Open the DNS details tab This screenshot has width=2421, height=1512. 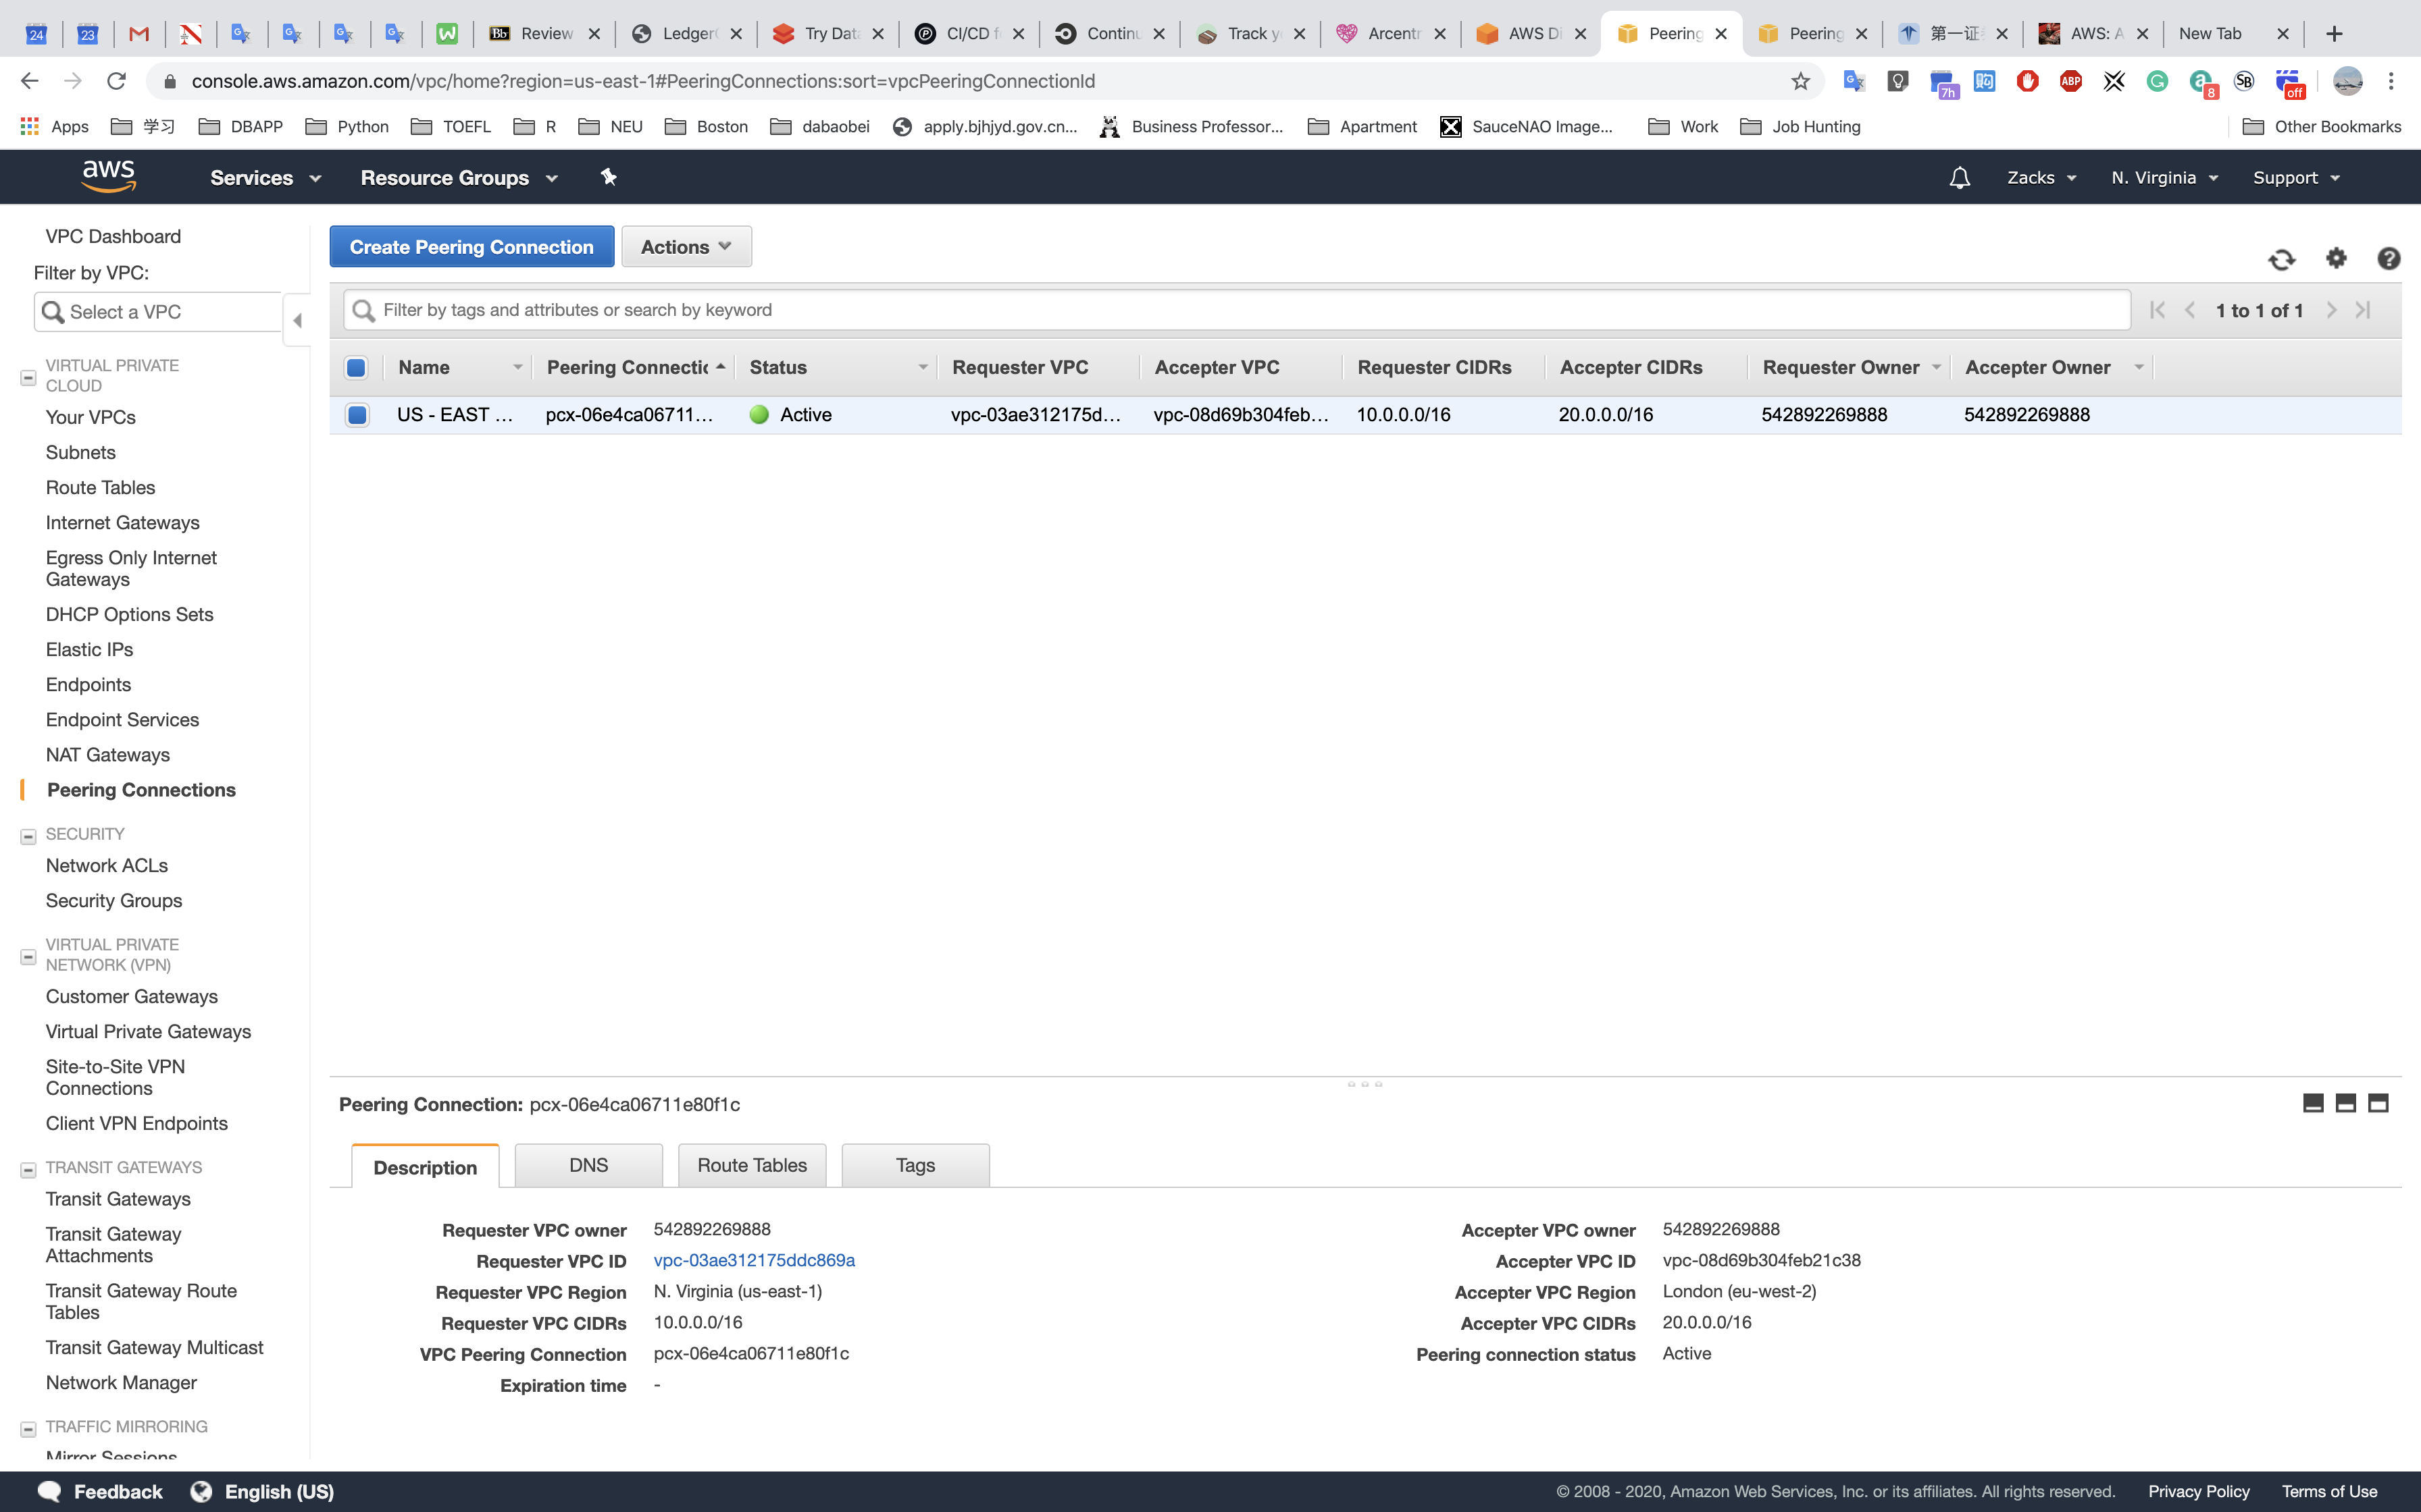[587, 1165]
